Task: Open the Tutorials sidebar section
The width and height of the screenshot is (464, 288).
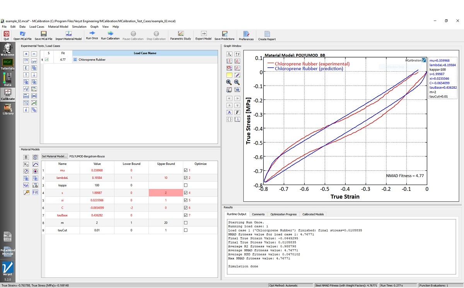Action: [7, 65]
